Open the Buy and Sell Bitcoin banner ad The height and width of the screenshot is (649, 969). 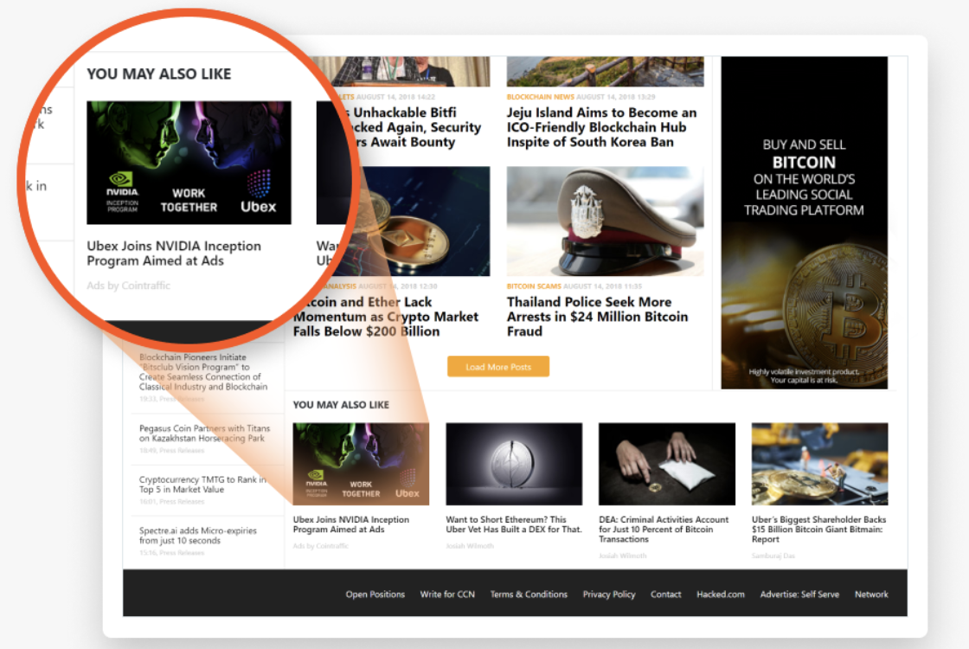[804, 222]
